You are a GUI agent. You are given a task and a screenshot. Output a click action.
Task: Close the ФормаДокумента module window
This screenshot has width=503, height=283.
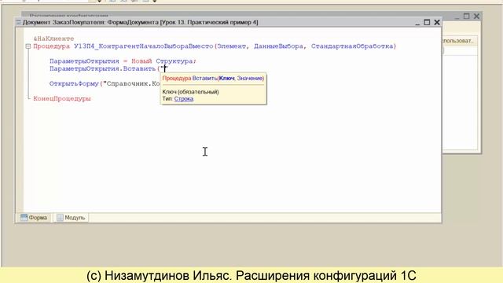coord(437,22)
